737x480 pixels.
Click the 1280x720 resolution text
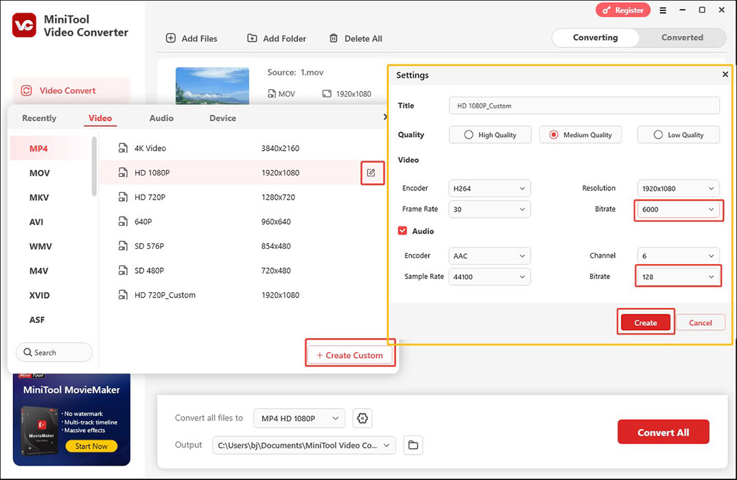click(278, 197)
